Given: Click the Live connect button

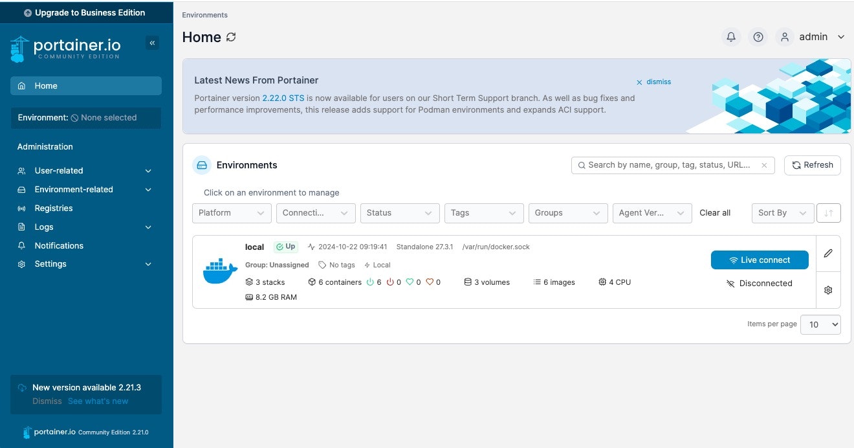Looking at the screenshot, I should pos(760,260).
